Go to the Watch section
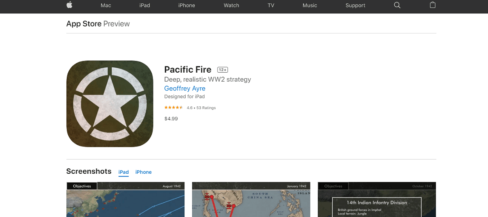The height and width of the screenshot is (217, 488). click(x=232, y=5)
